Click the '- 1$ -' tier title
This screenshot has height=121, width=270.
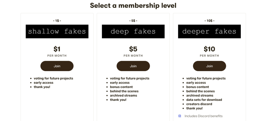tap(57, 21)
